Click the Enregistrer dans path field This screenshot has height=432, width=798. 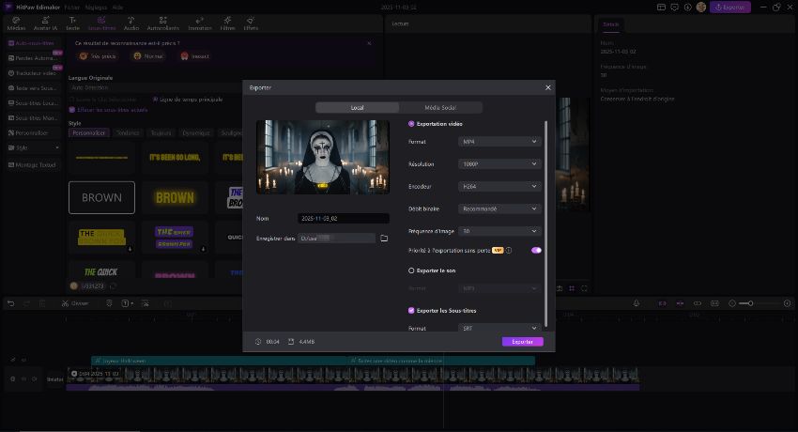pos(336,239)
